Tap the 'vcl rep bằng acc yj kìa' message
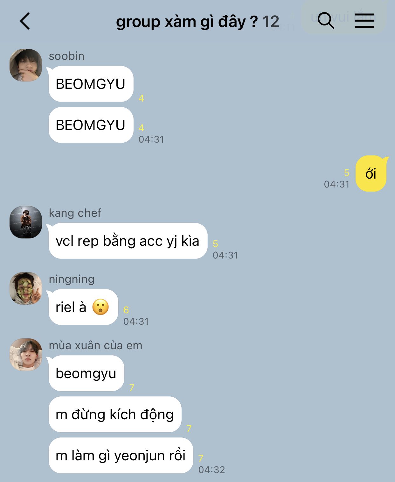The width and height of the screenshot is (395, 482). 128,241
